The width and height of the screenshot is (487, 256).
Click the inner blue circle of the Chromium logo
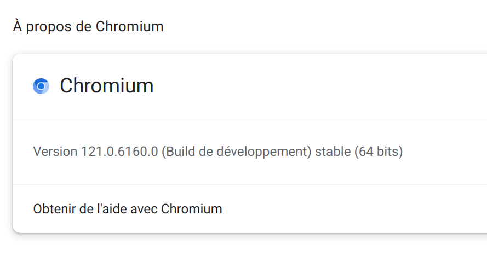pos(41,86)
